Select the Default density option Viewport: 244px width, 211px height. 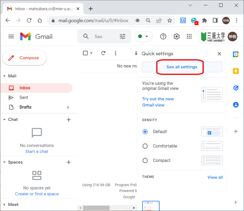[x=145, y=132]
